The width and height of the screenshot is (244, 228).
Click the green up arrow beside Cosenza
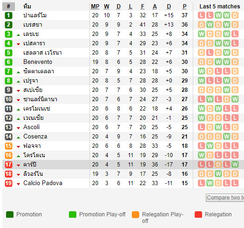(18, 138)
